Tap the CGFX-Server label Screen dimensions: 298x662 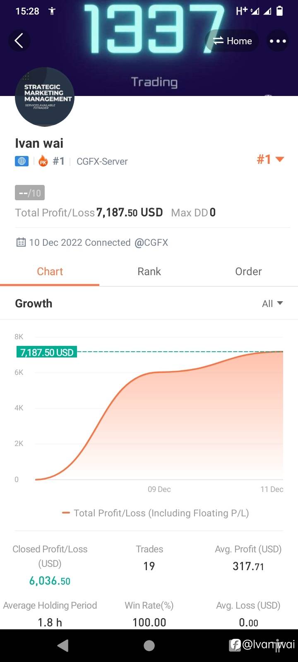[102, 161]
